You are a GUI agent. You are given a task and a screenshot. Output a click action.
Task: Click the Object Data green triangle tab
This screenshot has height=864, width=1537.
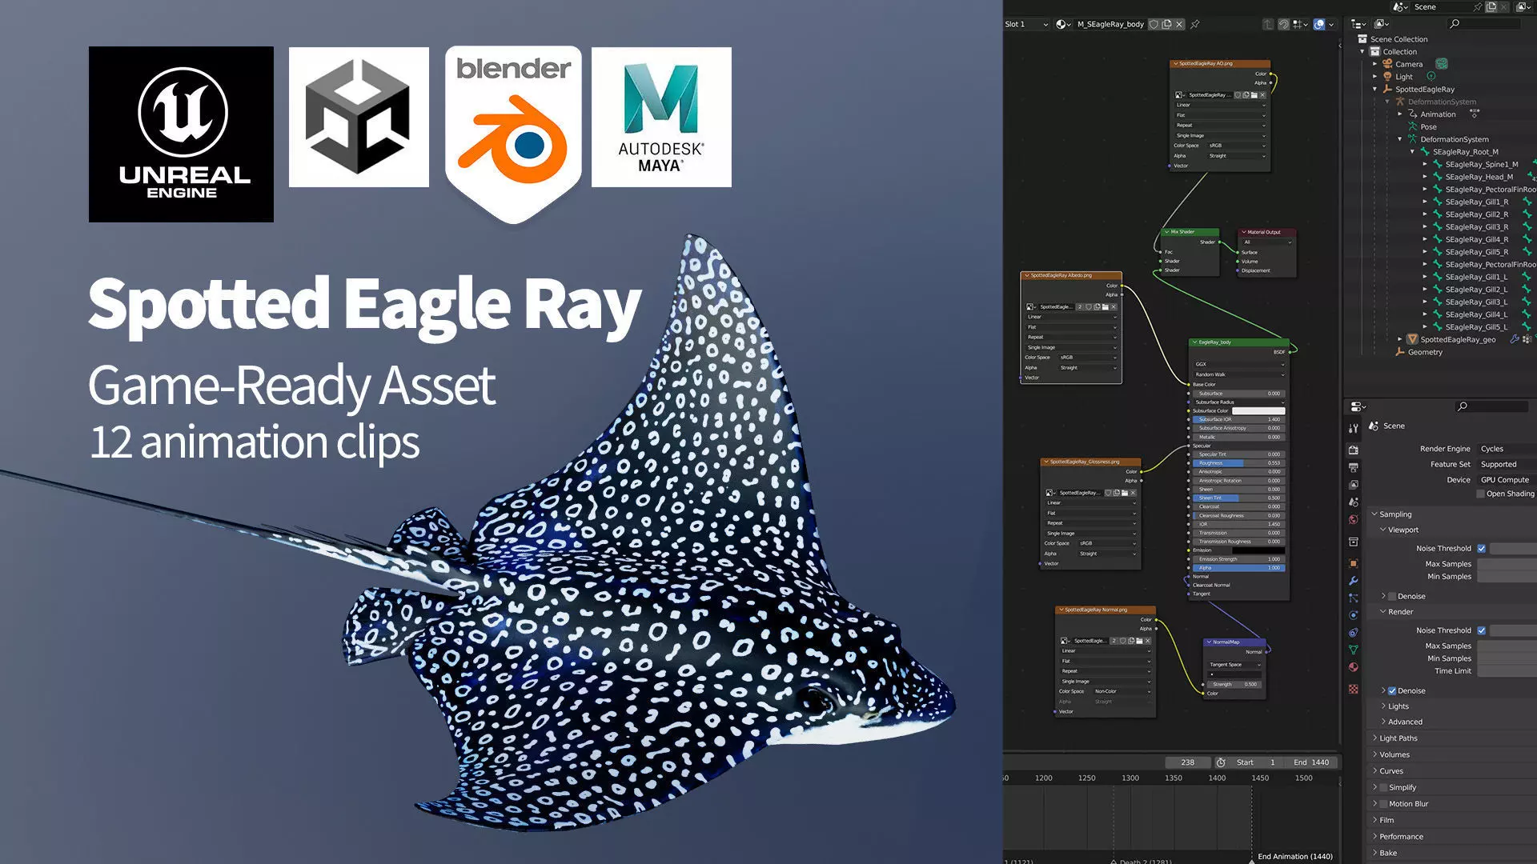point(1354,650)
